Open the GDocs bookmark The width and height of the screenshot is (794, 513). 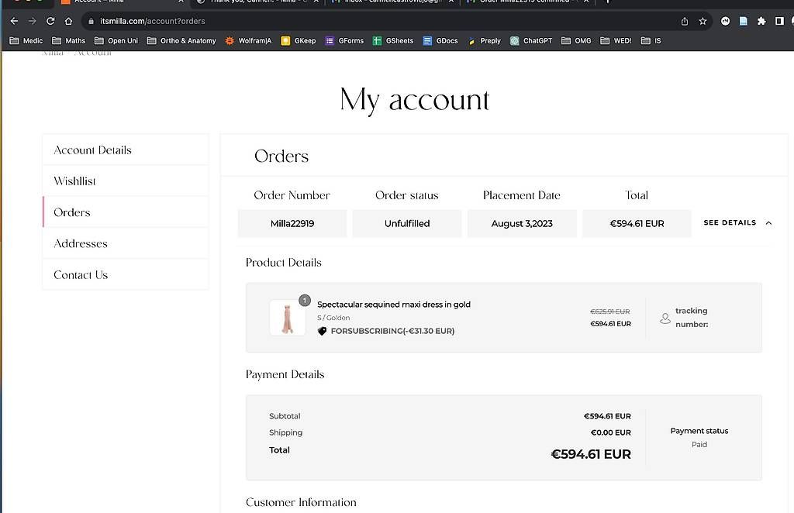pos(440,40)
